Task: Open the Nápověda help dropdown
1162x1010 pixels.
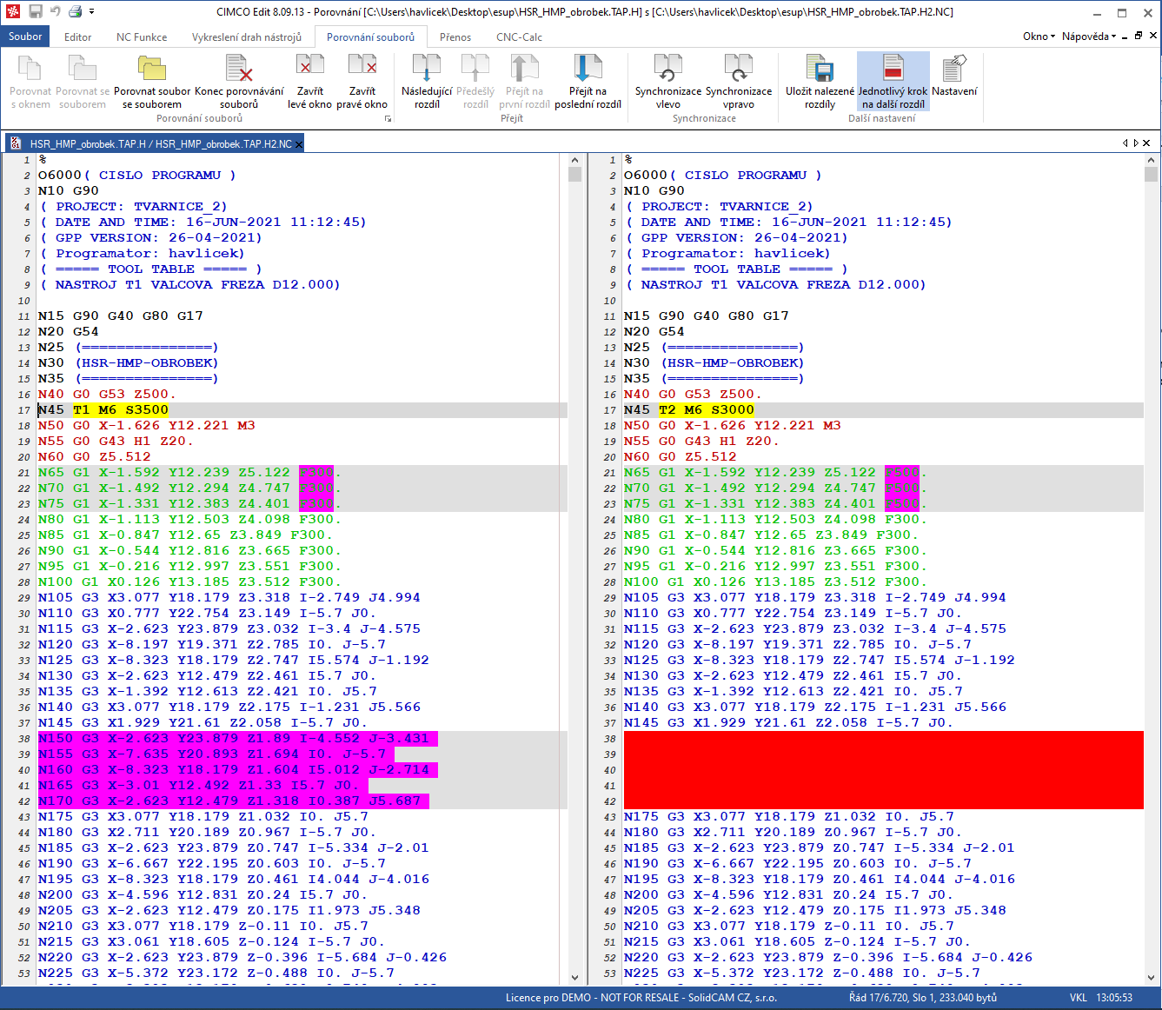Action: [1088, 37]
